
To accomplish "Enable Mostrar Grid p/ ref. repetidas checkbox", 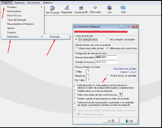I will click(108, 76).
